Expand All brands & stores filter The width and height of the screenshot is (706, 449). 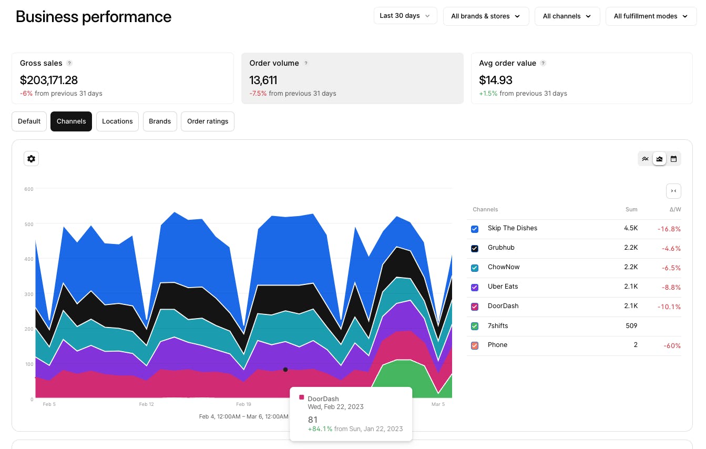[x=485, y=16]
